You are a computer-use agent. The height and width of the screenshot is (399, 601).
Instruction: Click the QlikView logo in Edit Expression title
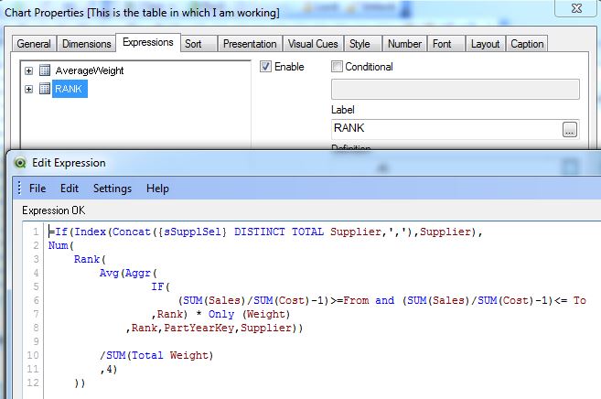tap(20, 163)
